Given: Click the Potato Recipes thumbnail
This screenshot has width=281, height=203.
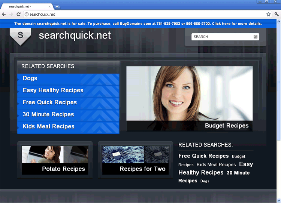Looking at the screenshot, I should (55, 160).
